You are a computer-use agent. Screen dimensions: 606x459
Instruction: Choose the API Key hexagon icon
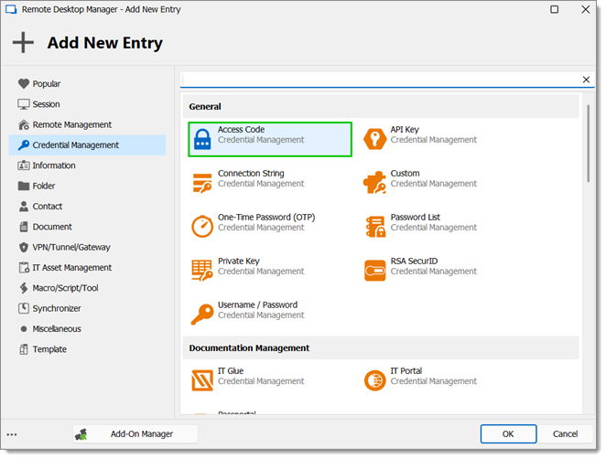click(x=375, y=139)
